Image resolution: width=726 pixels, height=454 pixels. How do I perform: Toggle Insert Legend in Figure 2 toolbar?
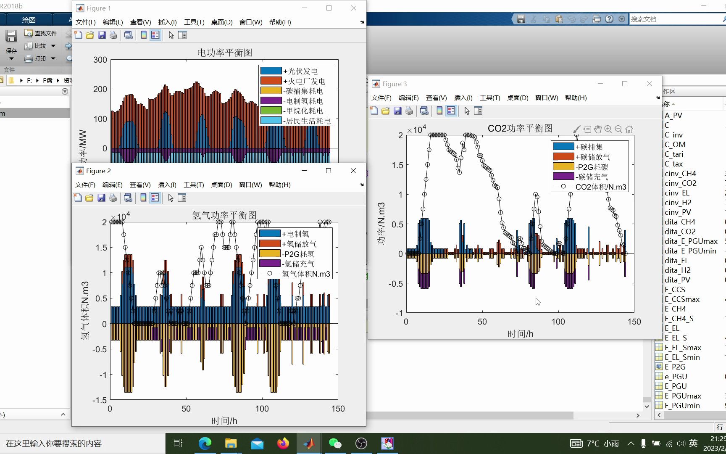[x=155, y=198]
